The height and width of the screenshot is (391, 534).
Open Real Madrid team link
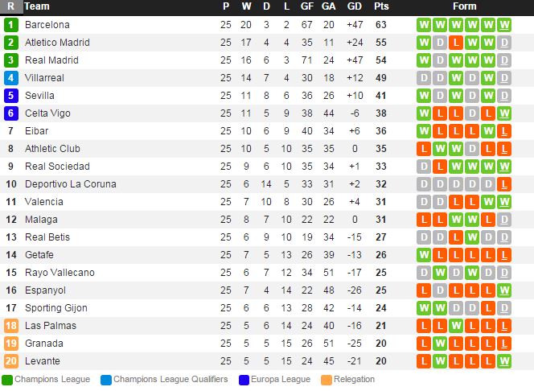point(51,60)
